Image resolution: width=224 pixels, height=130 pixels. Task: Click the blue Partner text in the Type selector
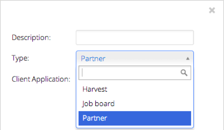click(93, 58)
